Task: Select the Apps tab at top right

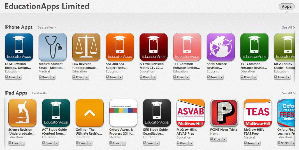Action: pyautogui.click(x=287, y=7)
